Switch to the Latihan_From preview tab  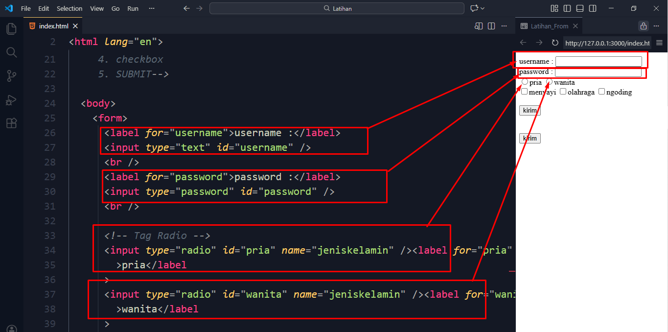[x=549, y=26]
